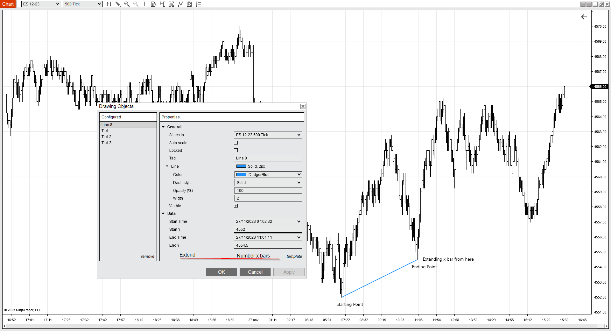Click the zoom in magnifier icon
The height and width of the screenshot is (331, 611).
click(x=127, y=4)
